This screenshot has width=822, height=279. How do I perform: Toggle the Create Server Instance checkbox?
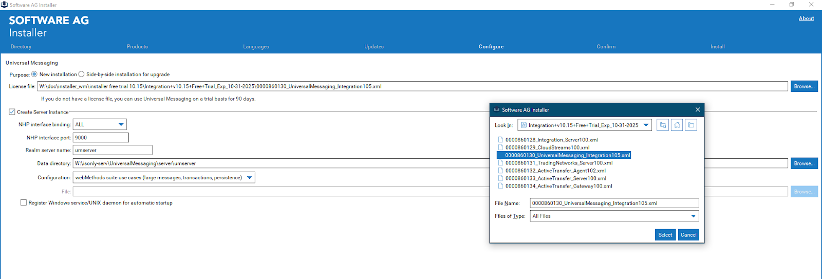tap(12, 111)
